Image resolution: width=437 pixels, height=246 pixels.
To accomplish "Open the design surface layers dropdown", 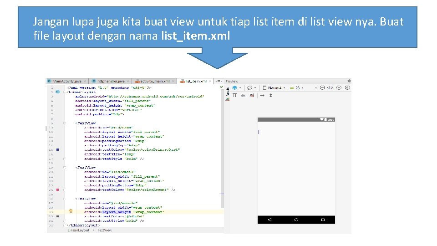I will (236, 88).
